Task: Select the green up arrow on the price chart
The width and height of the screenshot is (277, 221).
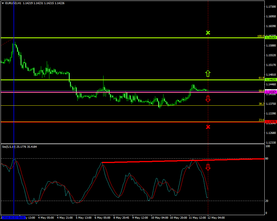Action: point(208,74)
